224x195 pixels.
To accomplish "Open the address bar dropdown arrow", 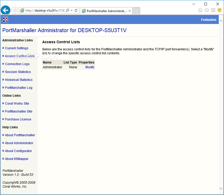I will (72, 10).
